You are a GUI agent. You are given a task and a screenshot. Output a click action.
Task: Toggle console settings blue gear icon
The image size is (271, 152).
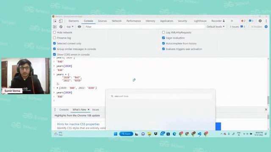pyautogui.click(x=266, y=27)
